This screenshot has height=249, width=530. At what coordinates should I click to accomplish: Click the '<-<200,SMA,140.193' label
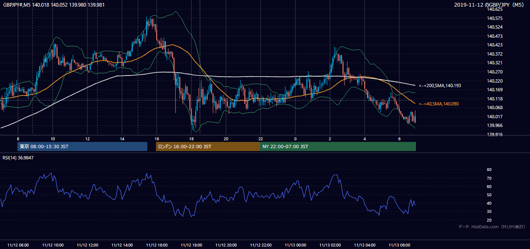coord(440,85)
